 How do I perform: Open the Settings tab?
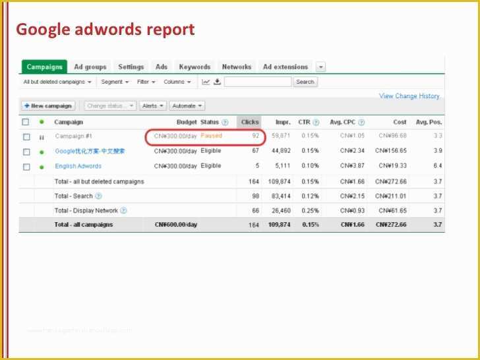[x=131, y=67]
